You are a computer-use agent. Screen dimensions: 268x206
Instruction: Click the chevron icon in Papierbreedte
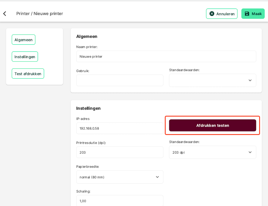(157, 177)
